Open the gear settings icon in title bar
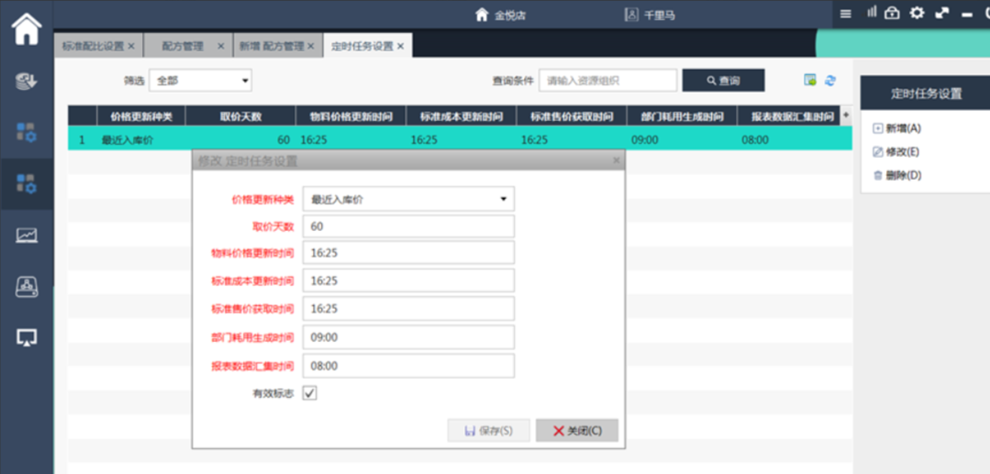The width and height of the screenshot is (990, 474). (x=917, y=13)
